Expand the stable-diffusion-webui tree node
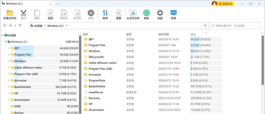Screen dimensions: 265x114 (x=9, y=68)
